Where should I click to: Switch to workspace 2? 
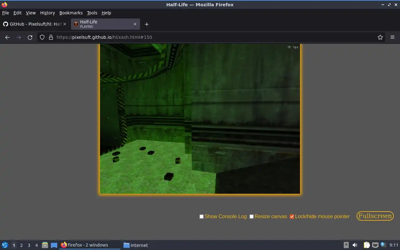coord(21,245)
